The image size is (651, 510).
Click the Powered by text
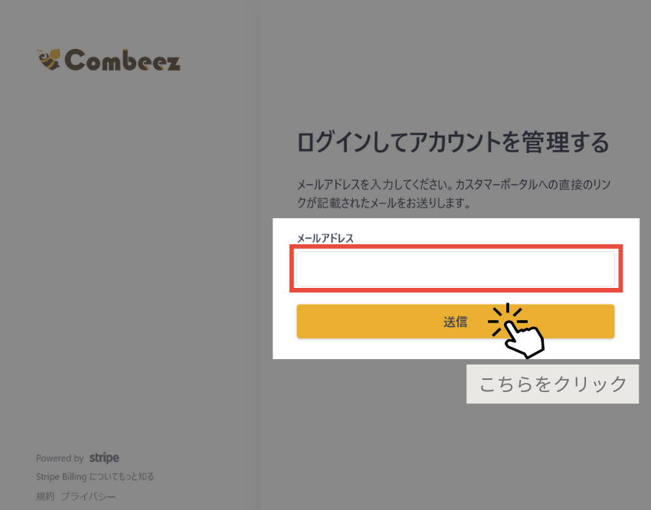pos(60,458)
